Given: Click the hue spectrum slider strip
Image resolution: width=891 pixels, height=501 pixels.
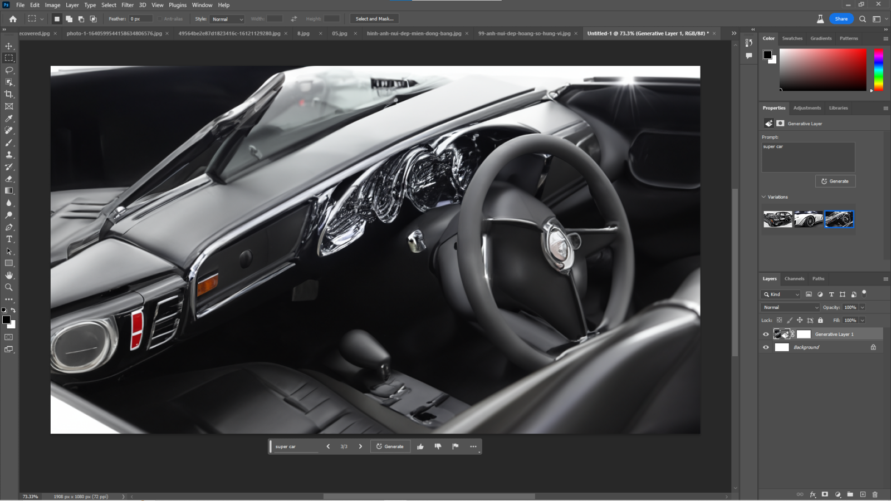Looking at the screenshot, I should [x=878, y=70].
